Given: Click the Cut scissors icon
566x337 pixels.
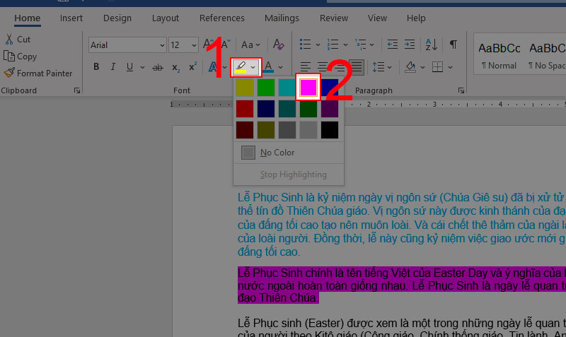Looking at the screenshot, I should pos(9,40).
